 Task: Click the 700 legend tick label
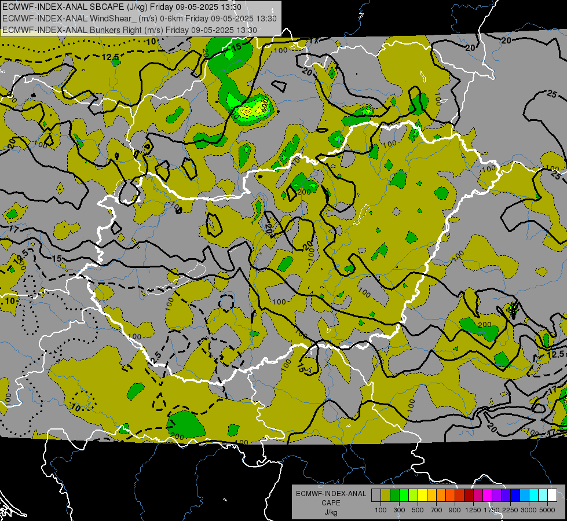click(x=436, y=510)
